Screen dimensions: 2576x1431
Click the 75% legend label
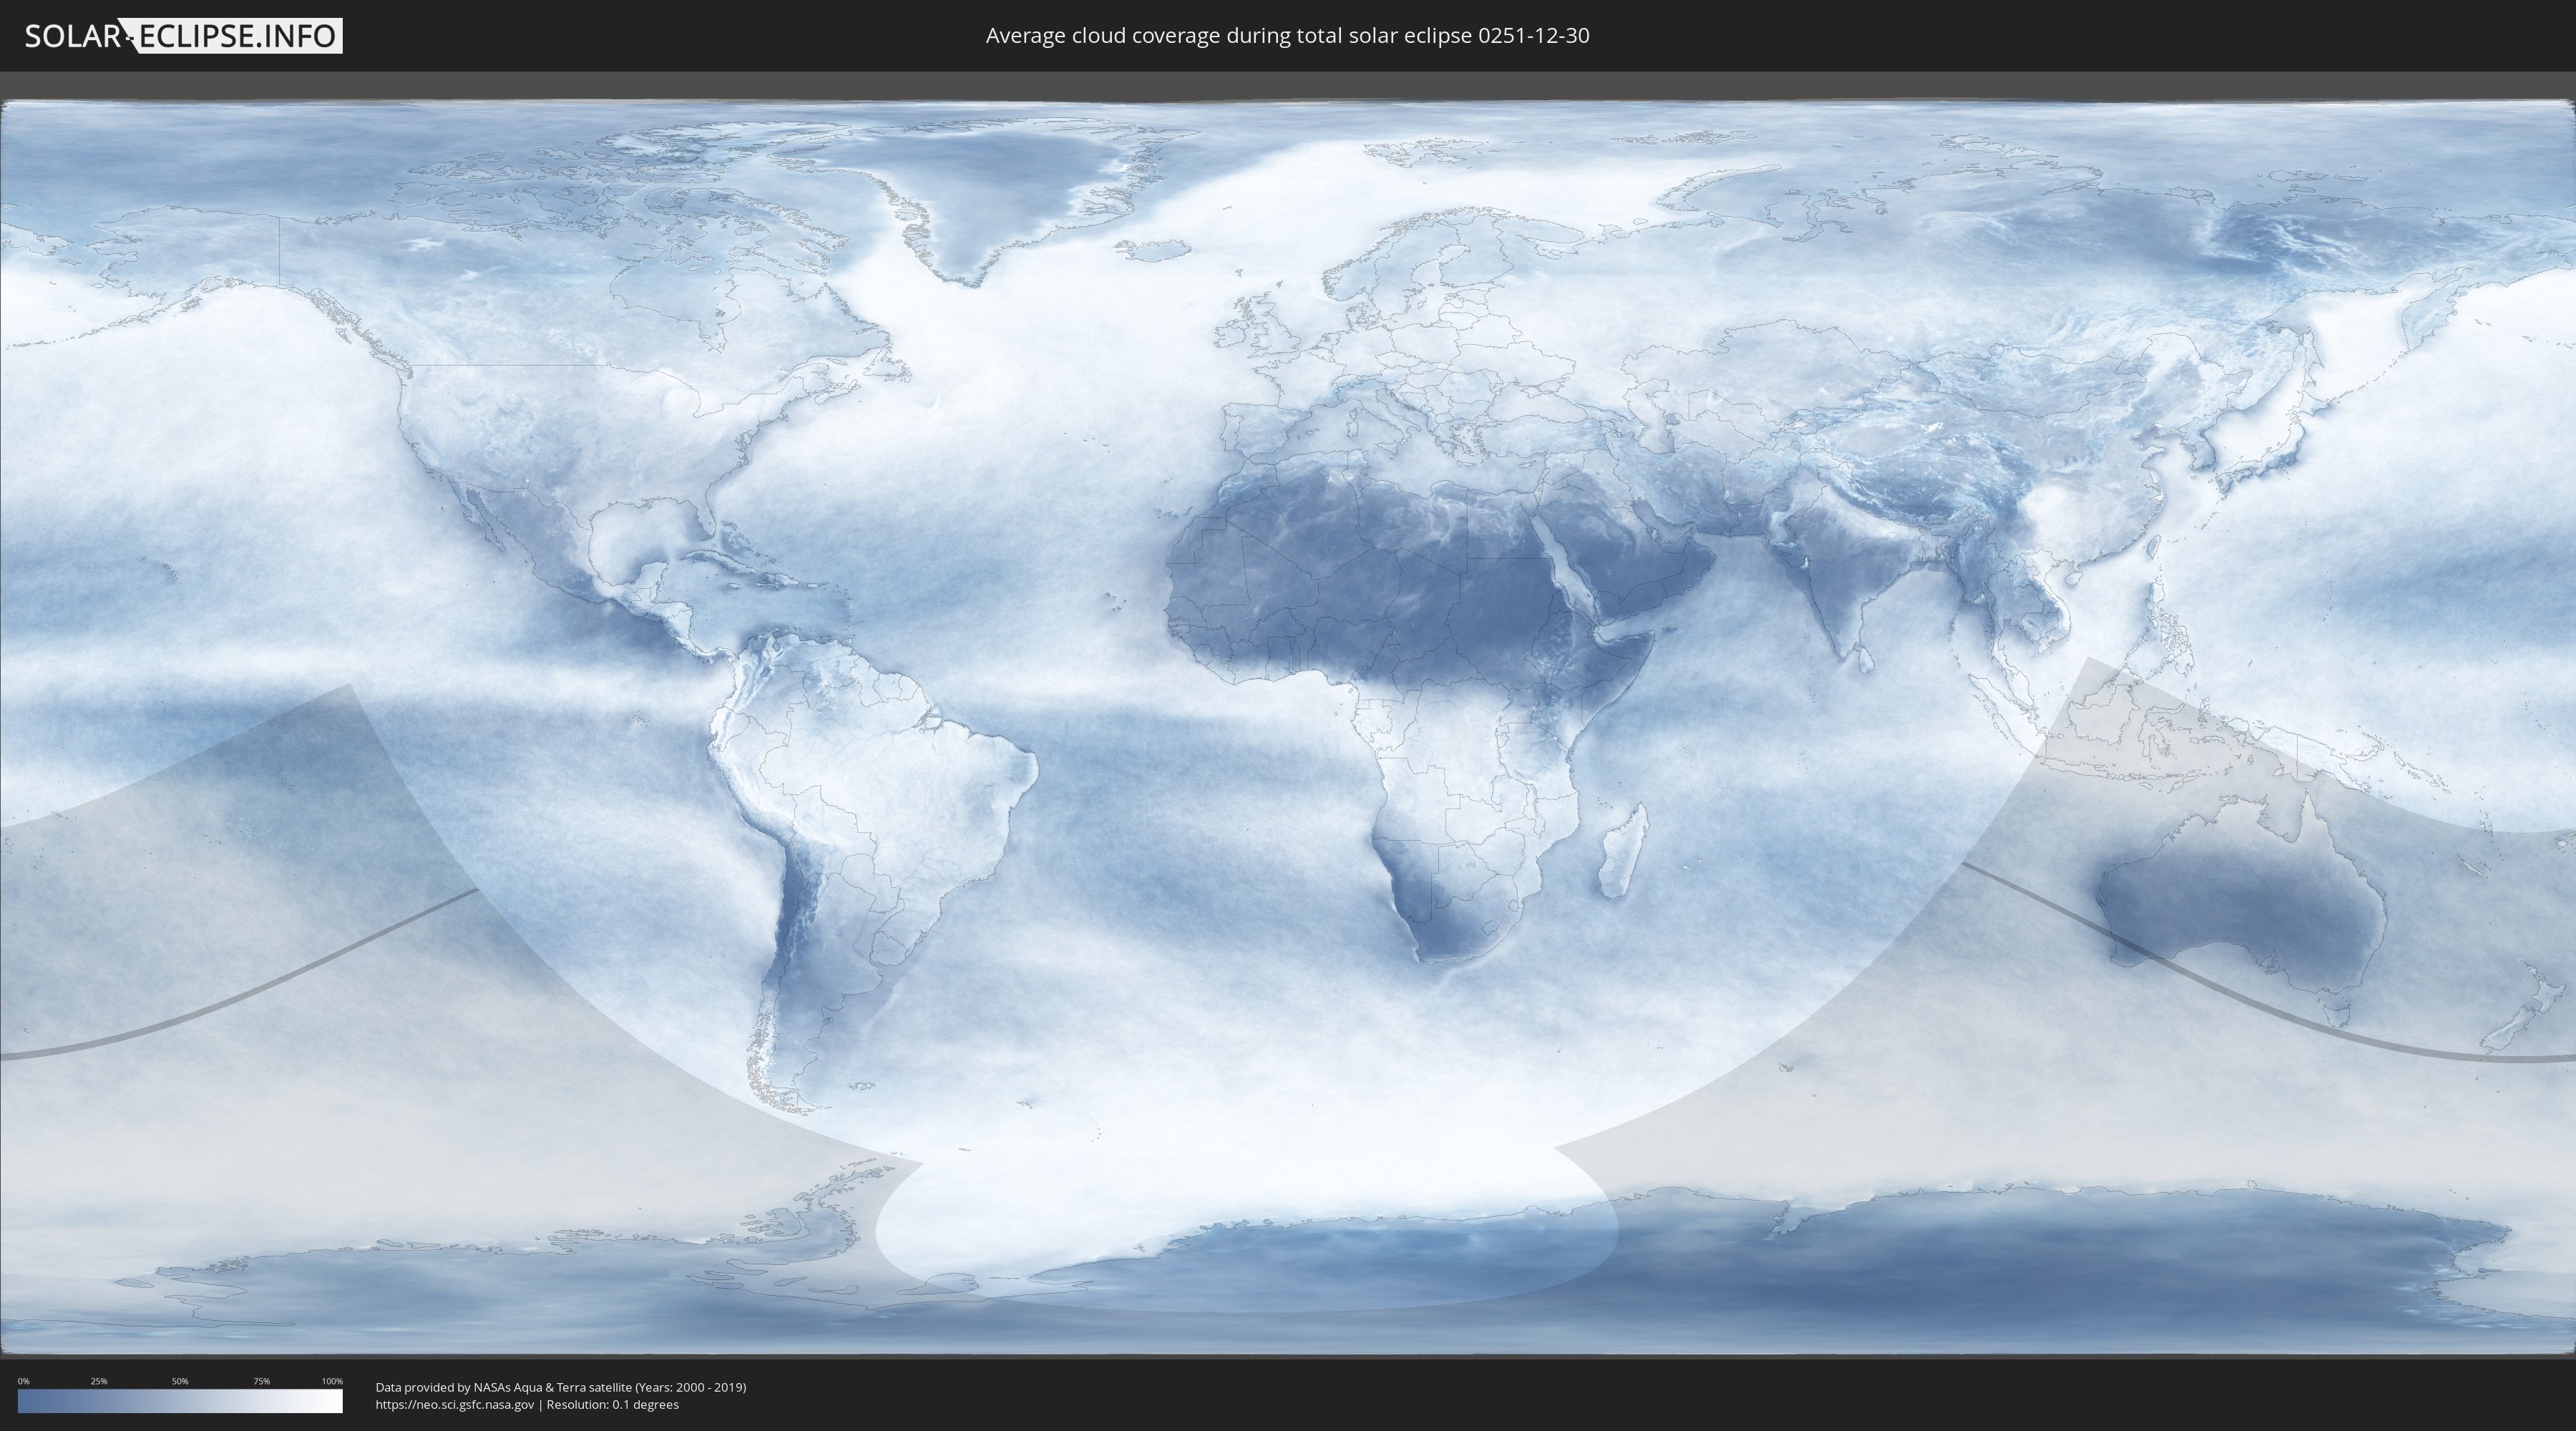point(261,1381)
